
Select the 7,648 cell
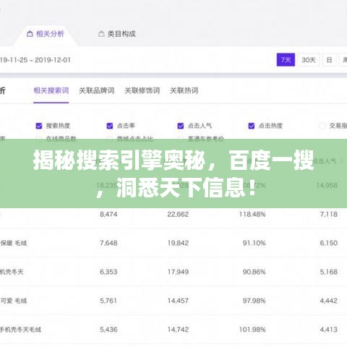click(108, 243)
